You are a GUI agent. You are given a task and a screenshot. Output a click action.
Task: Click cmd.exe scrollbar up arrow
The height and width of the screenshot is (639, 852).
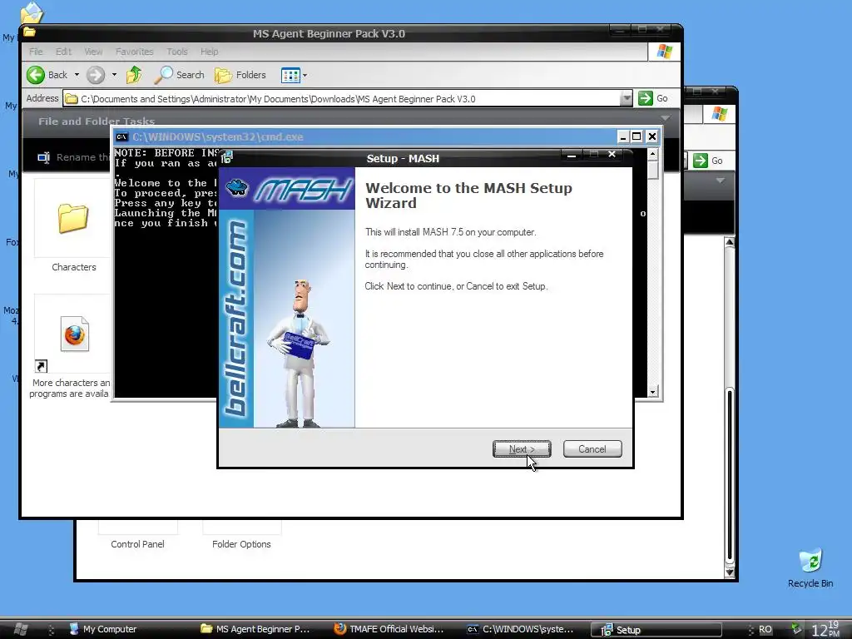pos(653,154)
